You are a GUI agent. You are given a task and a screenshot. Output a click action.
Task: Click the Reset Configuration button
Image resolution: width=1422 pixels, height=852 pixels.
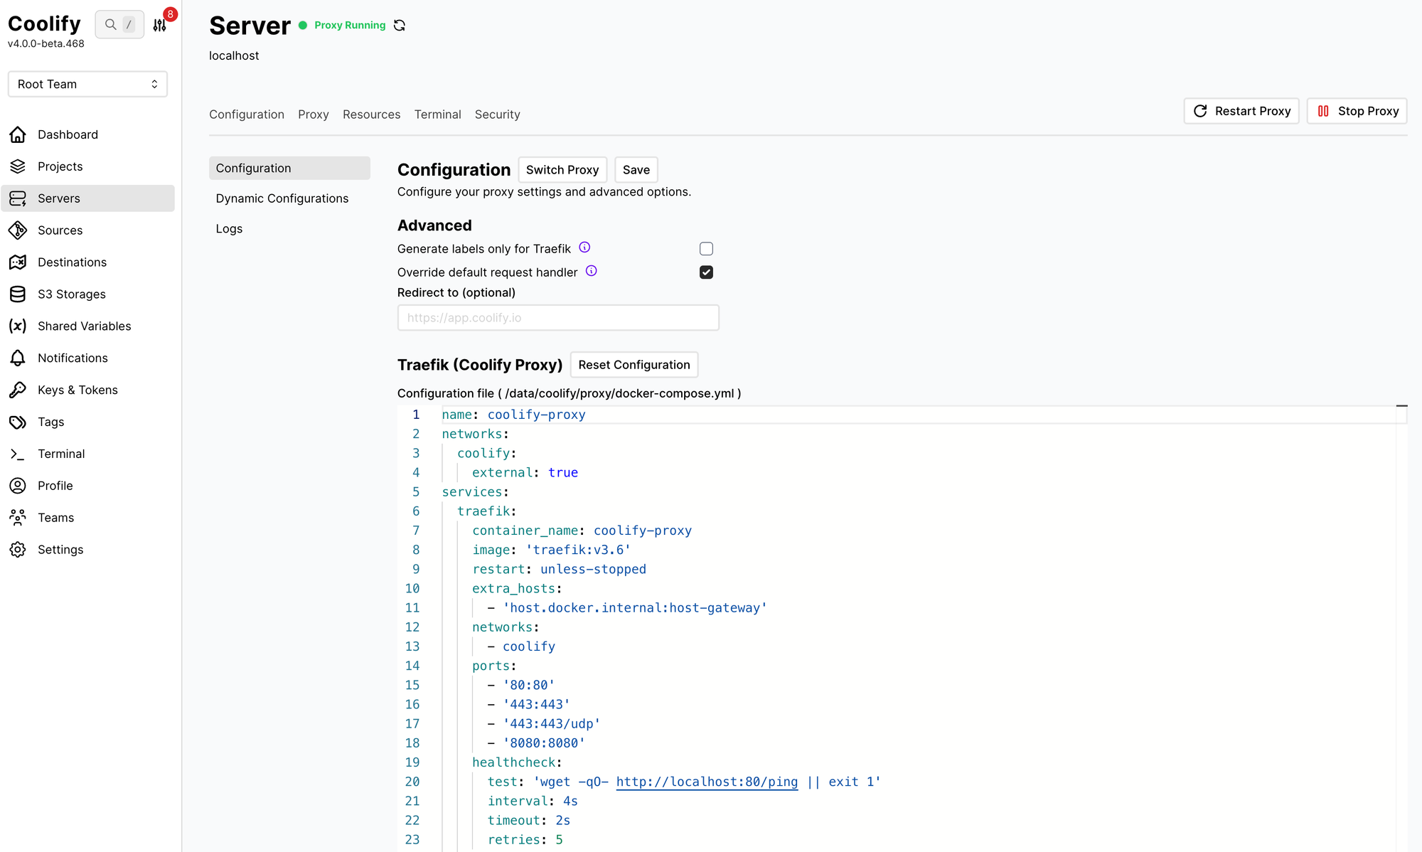click(634, 365)
